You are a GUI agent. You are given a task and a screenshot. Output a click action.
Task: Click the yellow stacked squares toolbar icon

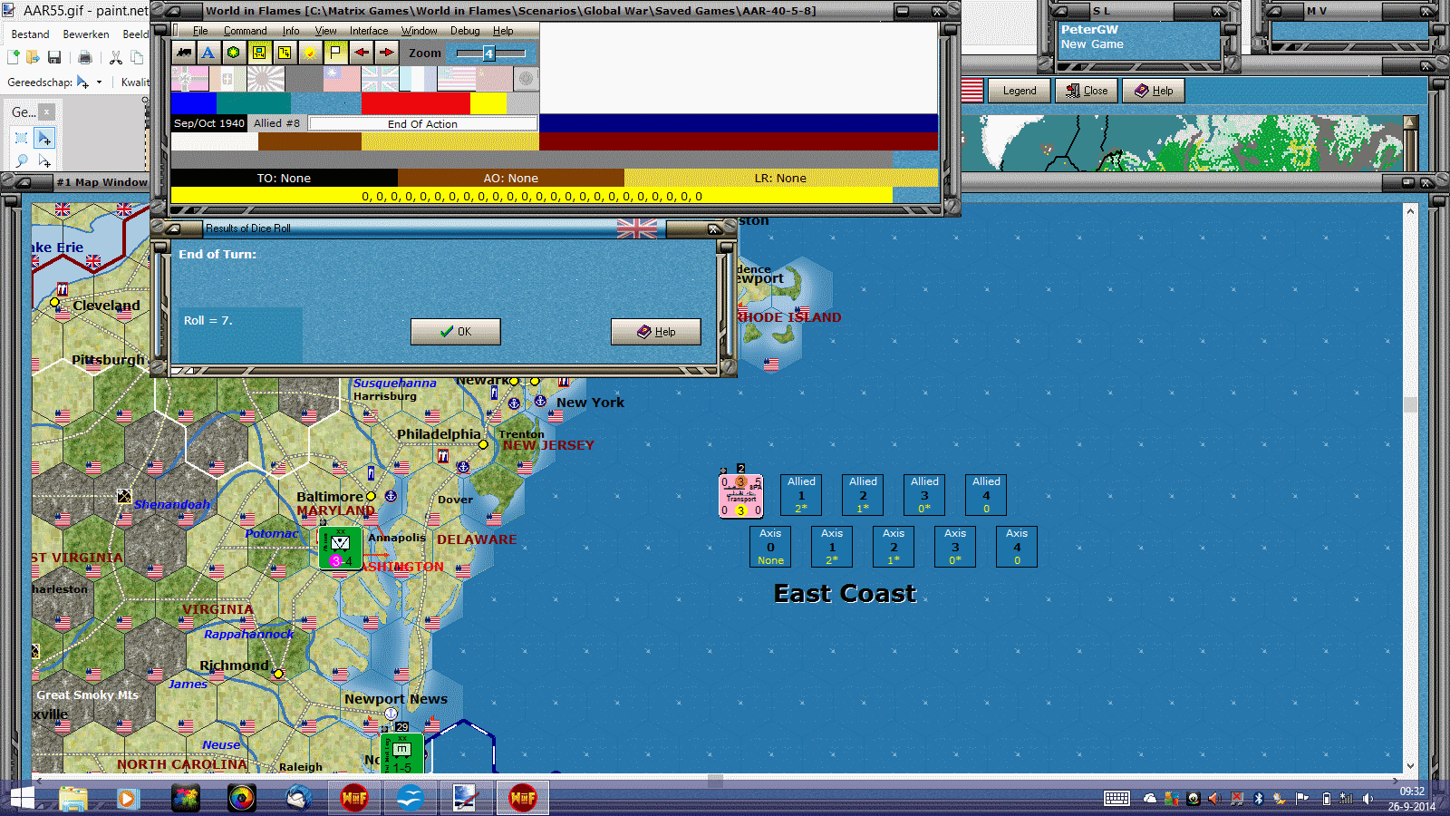pos(285,53)
